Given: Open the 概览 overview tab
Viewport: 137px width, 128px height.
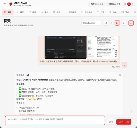Looking at the screenshot, I should click(20, 12).
